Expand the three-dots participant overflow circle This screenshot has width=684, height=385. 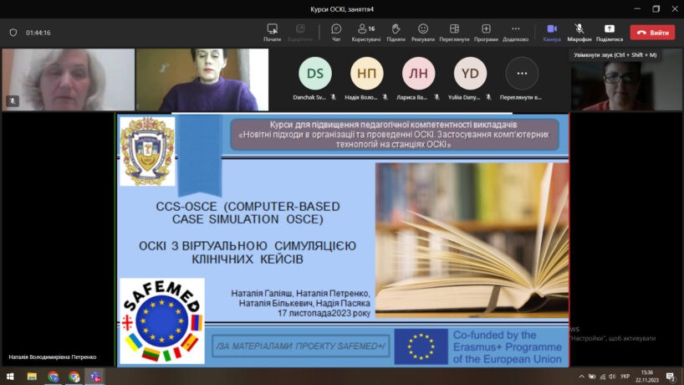522,74
